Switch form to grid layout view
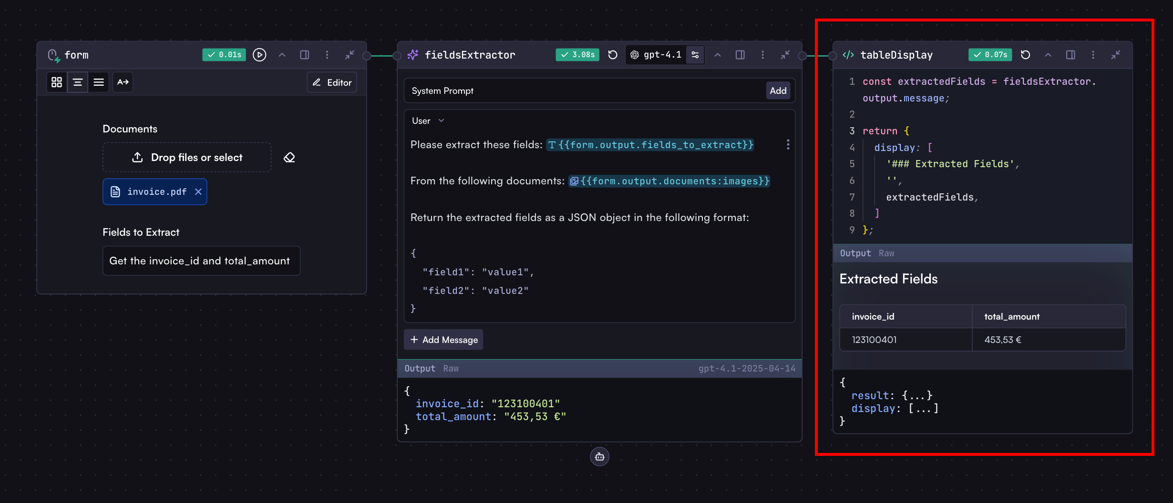 click(57, 82)
